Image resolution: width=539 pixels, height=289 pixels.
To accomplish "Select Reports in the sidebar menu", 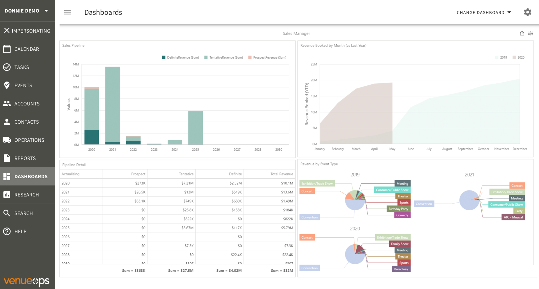I will pos(25,158).
